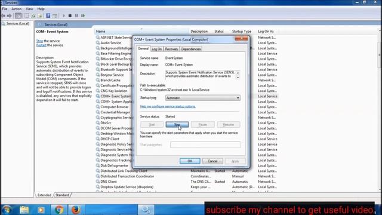This screenshot has height=215, width=382.
Task: Open the Help menu
Action: [41, 9]
